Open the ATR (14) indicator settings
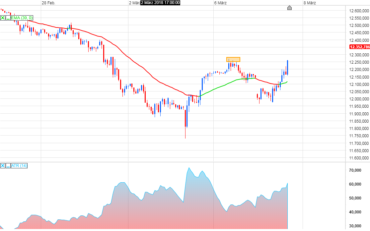The height and width of the screenshot is (231, 370). [19, 166]
